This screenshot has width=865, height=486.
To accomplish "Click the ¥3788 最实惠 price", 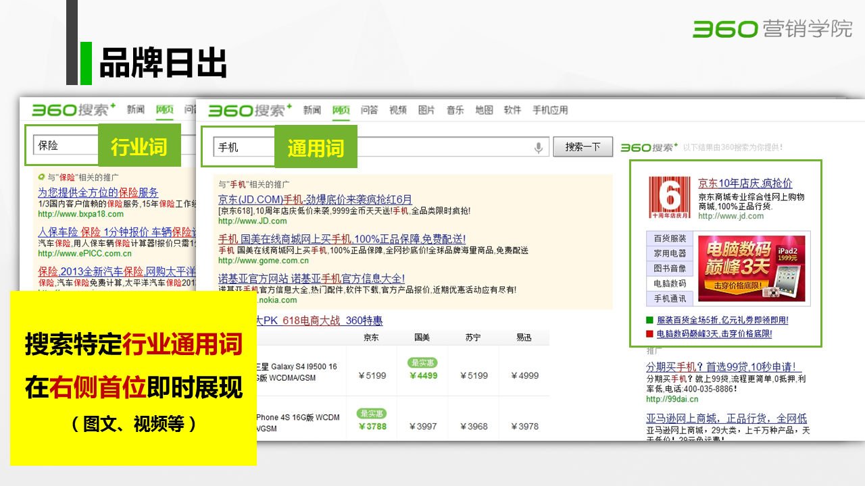I will [372, 426].
